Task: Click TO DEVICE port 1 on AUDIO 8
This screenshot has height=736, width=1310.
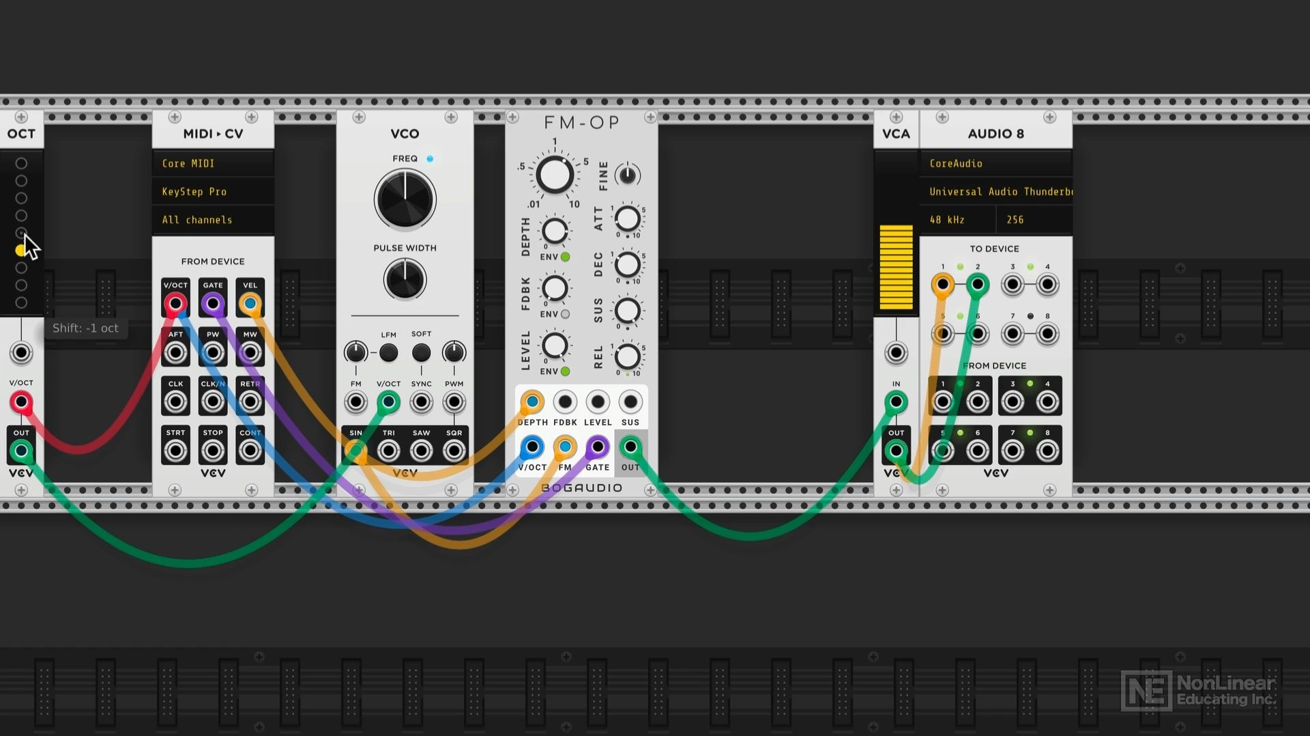Action: 943,284
